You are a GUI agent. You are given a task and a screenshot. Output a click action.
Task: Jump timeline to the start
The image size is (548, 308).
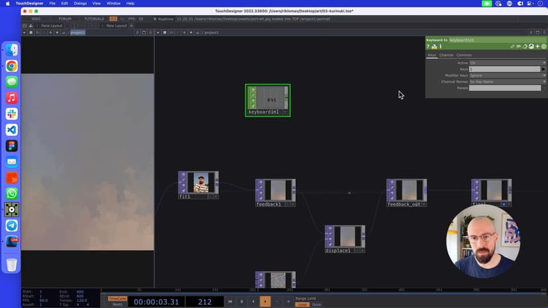[x=230, y=301]
